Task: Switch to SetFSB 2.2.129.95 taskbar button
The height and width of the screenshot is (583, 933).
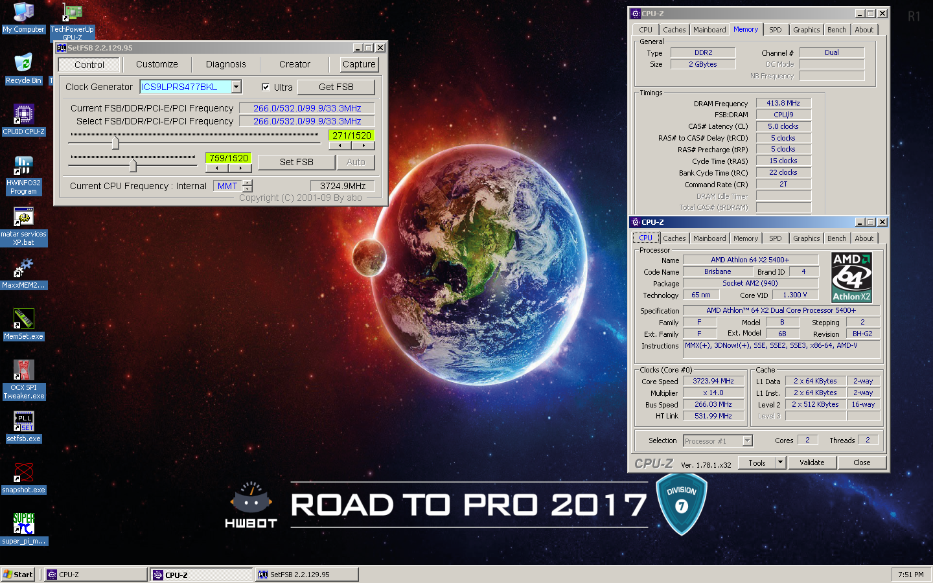Action: pyautogui.click(x=306, y=575)
